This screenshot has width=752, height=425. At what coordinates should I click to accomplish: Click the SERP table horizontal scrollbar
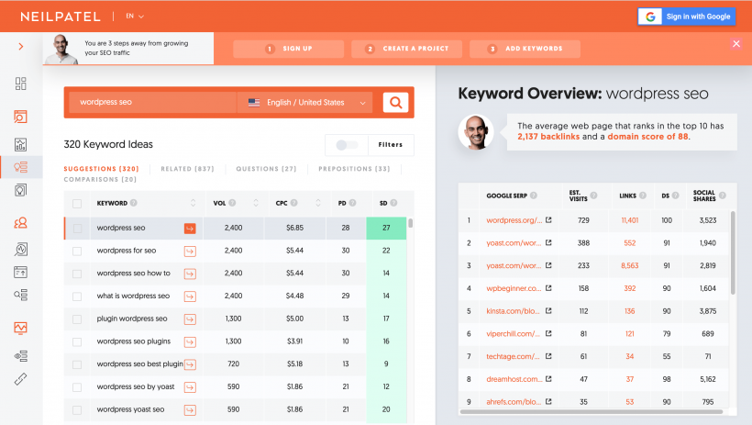click(591, 411)
